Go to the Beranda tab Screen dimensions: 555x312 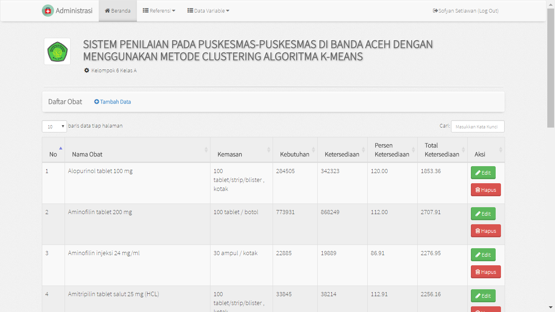pos(118,11)
